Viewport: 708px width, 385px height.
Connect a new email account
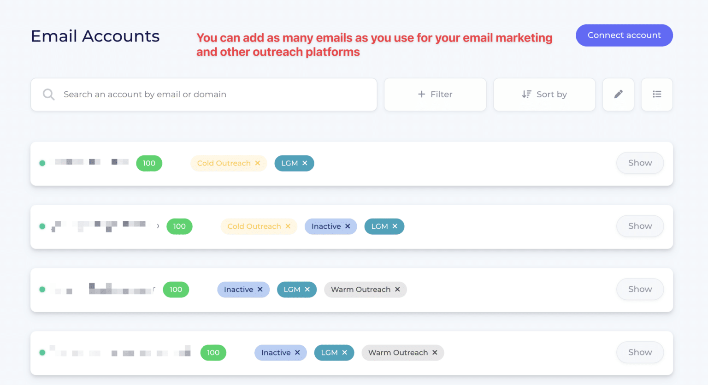coord(624,35)
